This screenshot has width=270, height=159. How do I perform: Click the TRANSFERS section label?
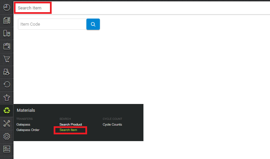pyautogui.click(x=24, y=119)
